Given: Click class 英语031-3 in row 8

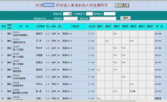Looking at the screenshot, I should click(67, 84).
